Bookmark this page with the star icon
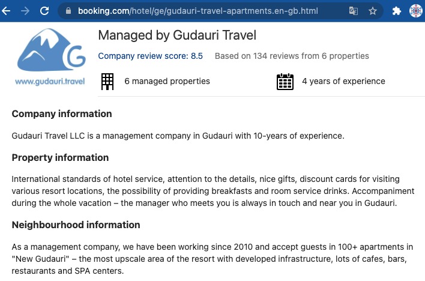The height and width of the screenshot is (281, 425). (x=373, y=11)
